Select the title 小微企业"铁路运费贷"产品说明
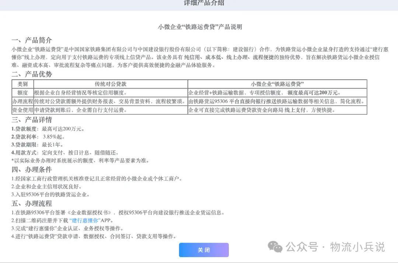Screen dimensions: 398x263 point(200,27)
